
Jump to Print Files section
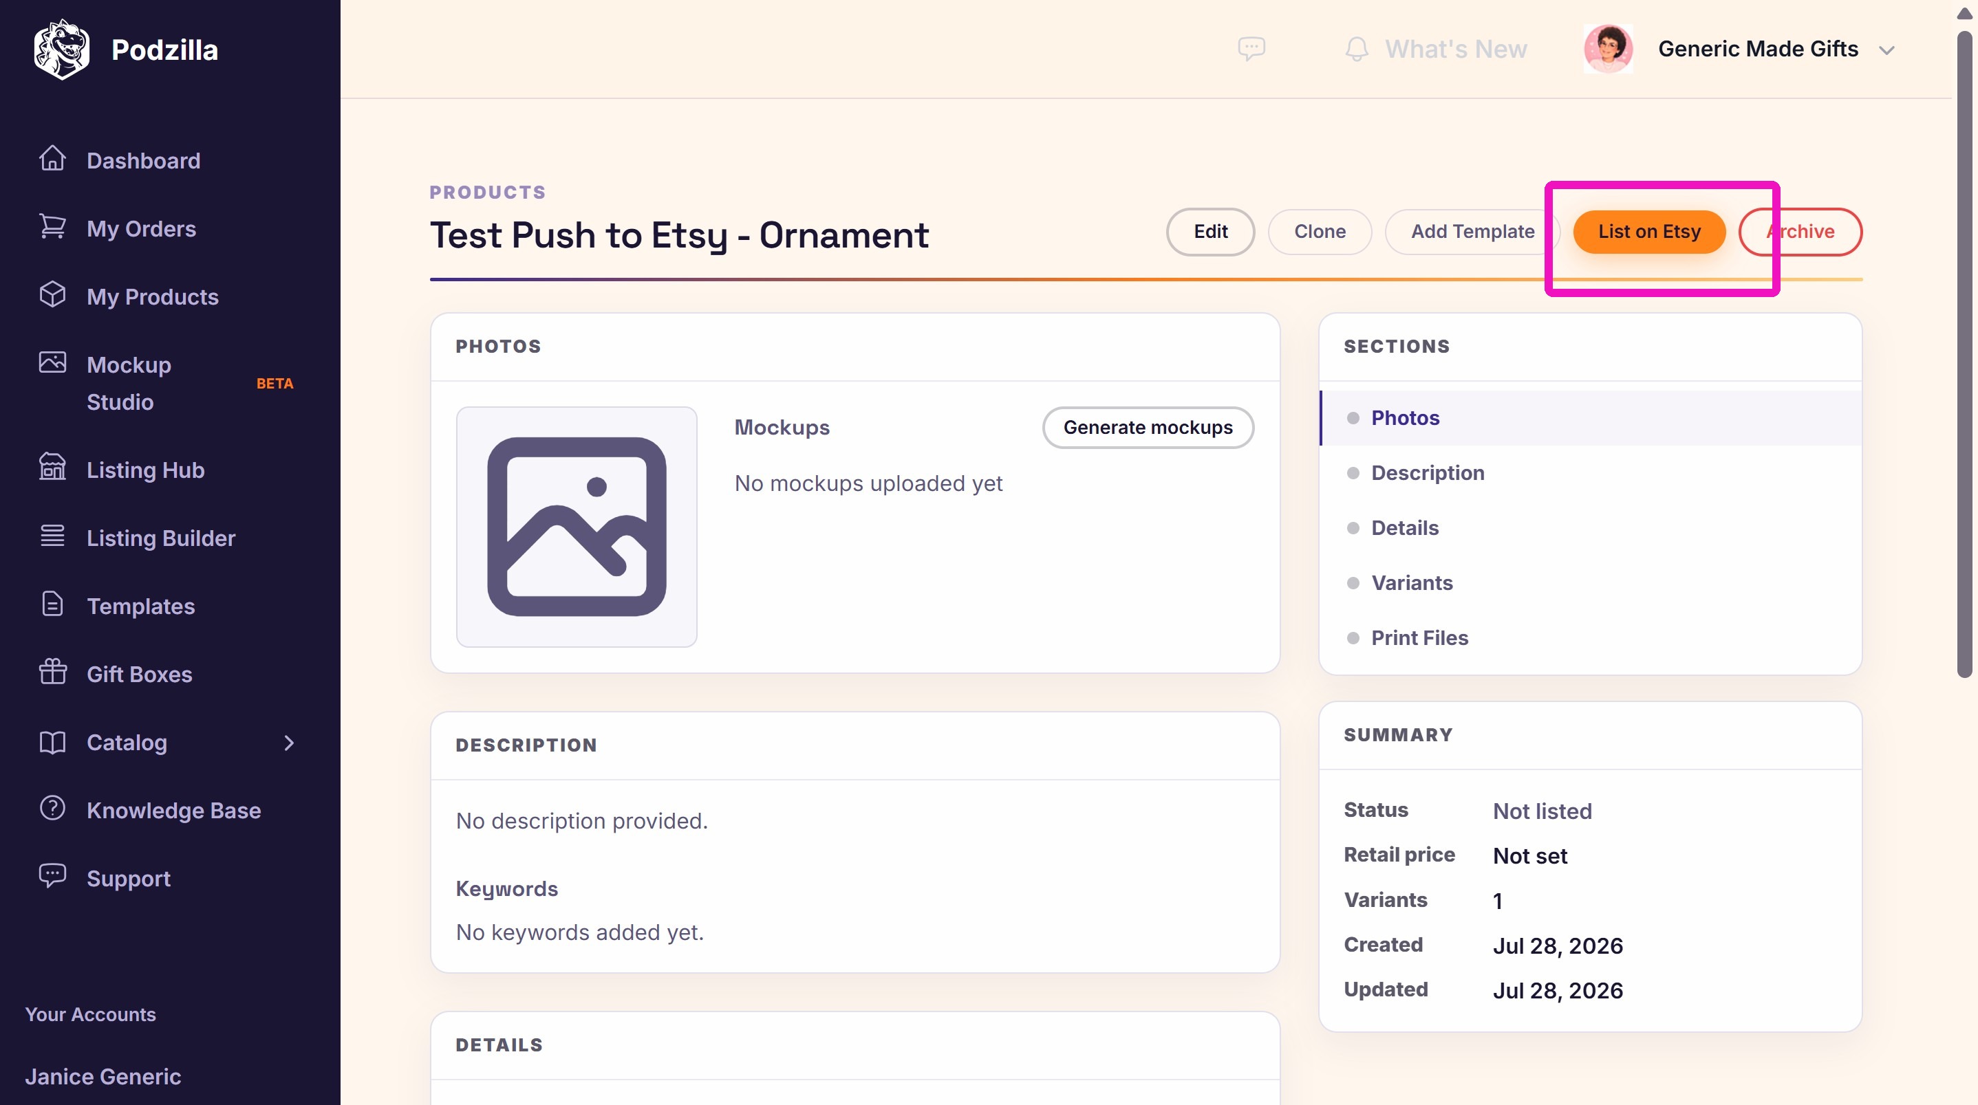point(1590,638)
